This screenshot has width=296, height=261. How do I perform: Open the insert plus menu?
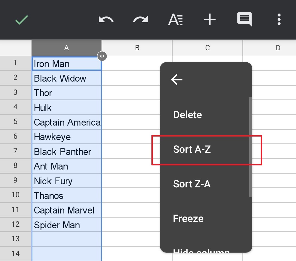[x=210, y=20]
